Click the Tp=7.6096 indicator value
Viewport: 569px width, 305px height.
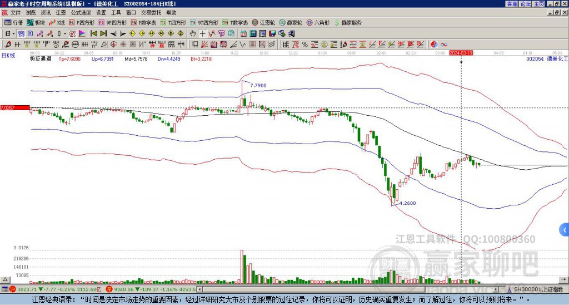[x=69, y=58]
